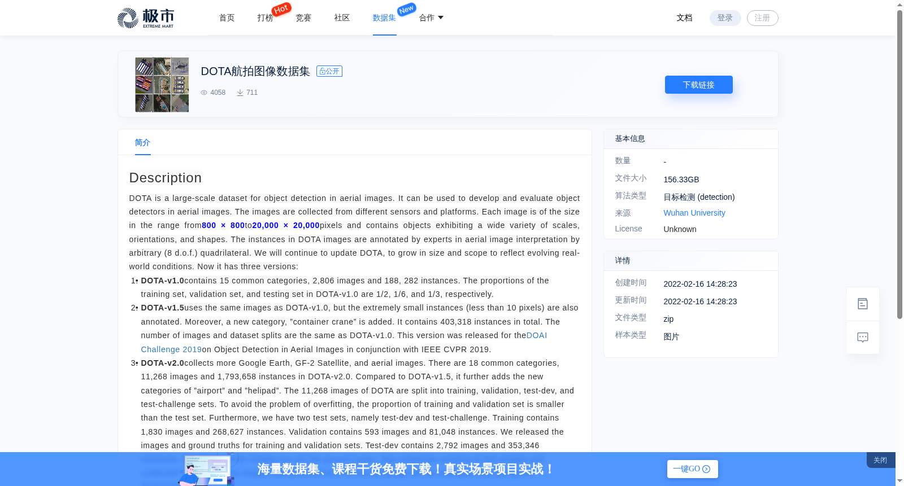Screen dimensions: 904x486
Task: Open the Wuhan University source link
Action: (x=694, y=213)
